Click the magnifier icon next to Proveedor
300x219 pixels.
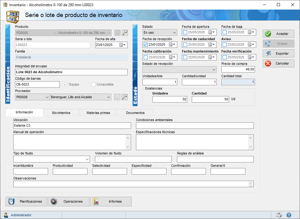125,97
